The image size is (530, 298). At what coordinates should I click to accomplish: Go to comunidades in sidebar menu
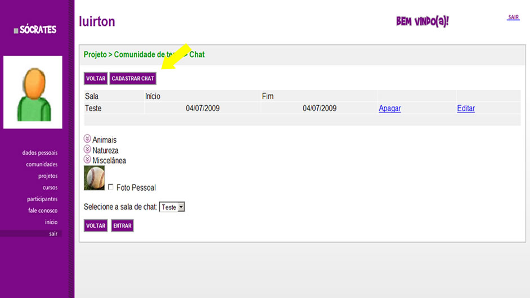42,165
